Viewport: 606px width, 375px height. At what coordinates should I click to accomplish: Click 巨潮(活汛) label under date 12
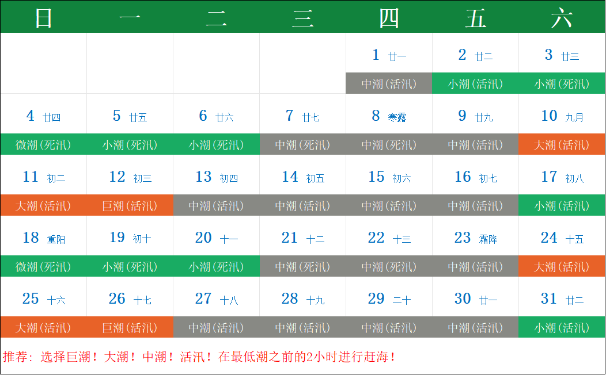[130, 206]
